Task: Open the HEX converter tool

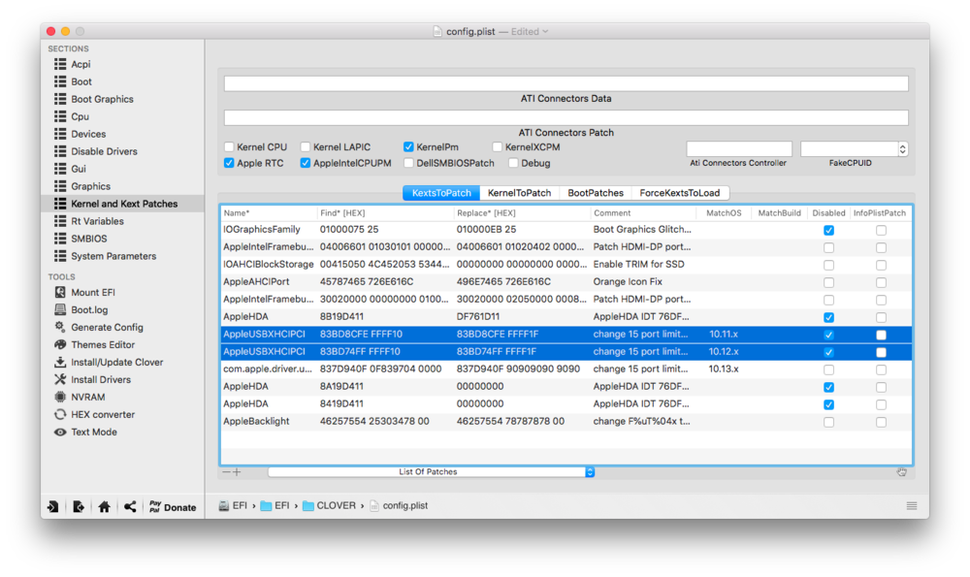Action: [x=103, y=414]
